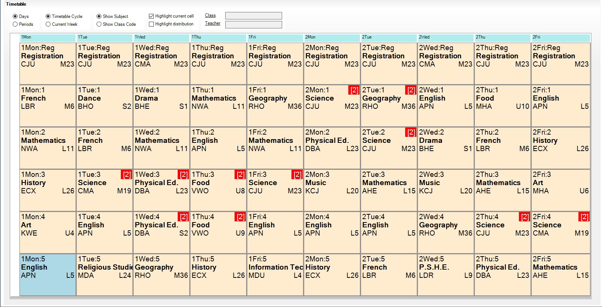
Task: Click the Class link
Action: coord(210,16)
